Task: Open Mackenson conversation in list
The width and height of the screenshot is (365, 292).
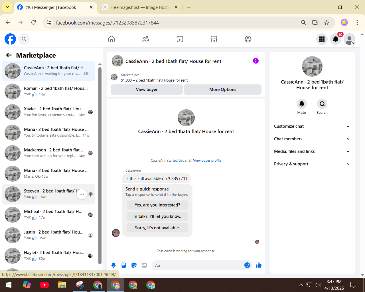Action: tap(48, 153)
